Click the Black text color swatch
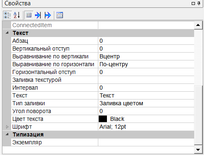204x155 pixels. point(103,119)
